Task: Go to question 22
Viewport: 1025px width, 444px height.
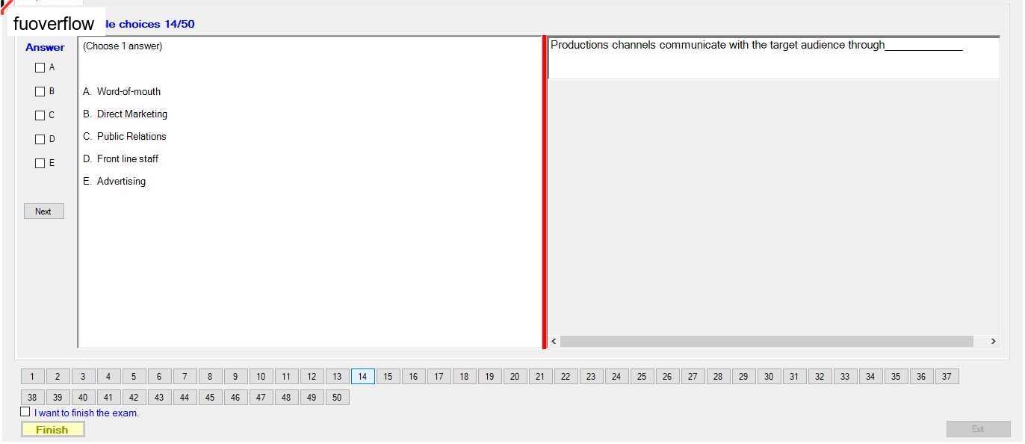Action: (566, 377)
